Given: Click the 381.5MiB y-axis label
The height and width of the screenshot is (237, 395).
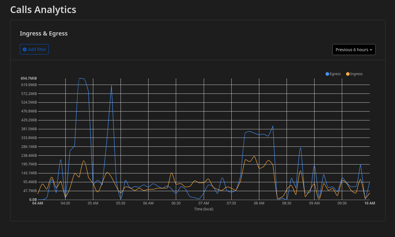Looking at the screenshot, I should point(29,129).
